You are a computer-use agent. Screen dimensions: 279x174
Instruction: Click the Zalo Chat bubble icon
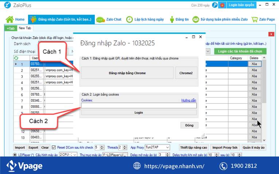tap(100, 20)
